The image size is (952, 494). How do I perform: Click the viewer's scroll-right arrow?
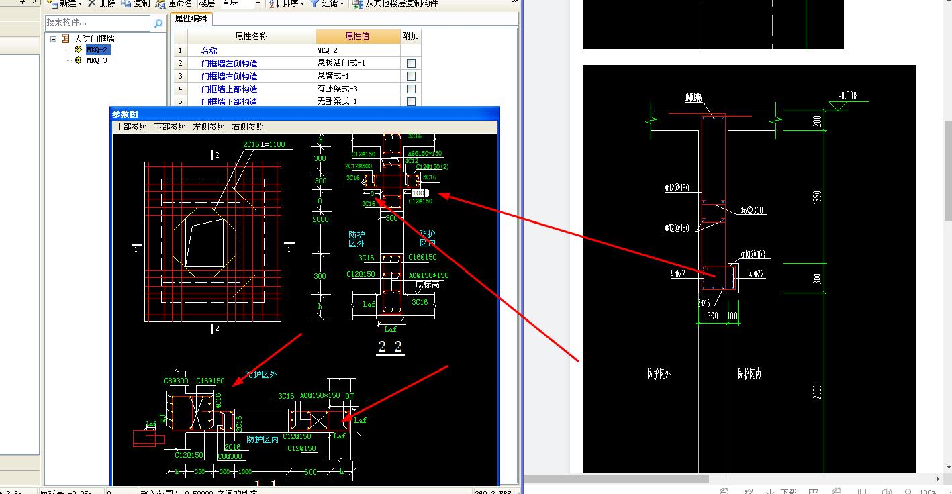[938, 479]
